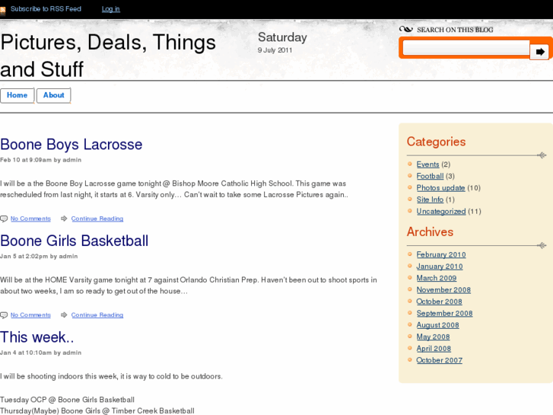Open the August 2008 archive
Screen dimensions: 553x415
438,325
